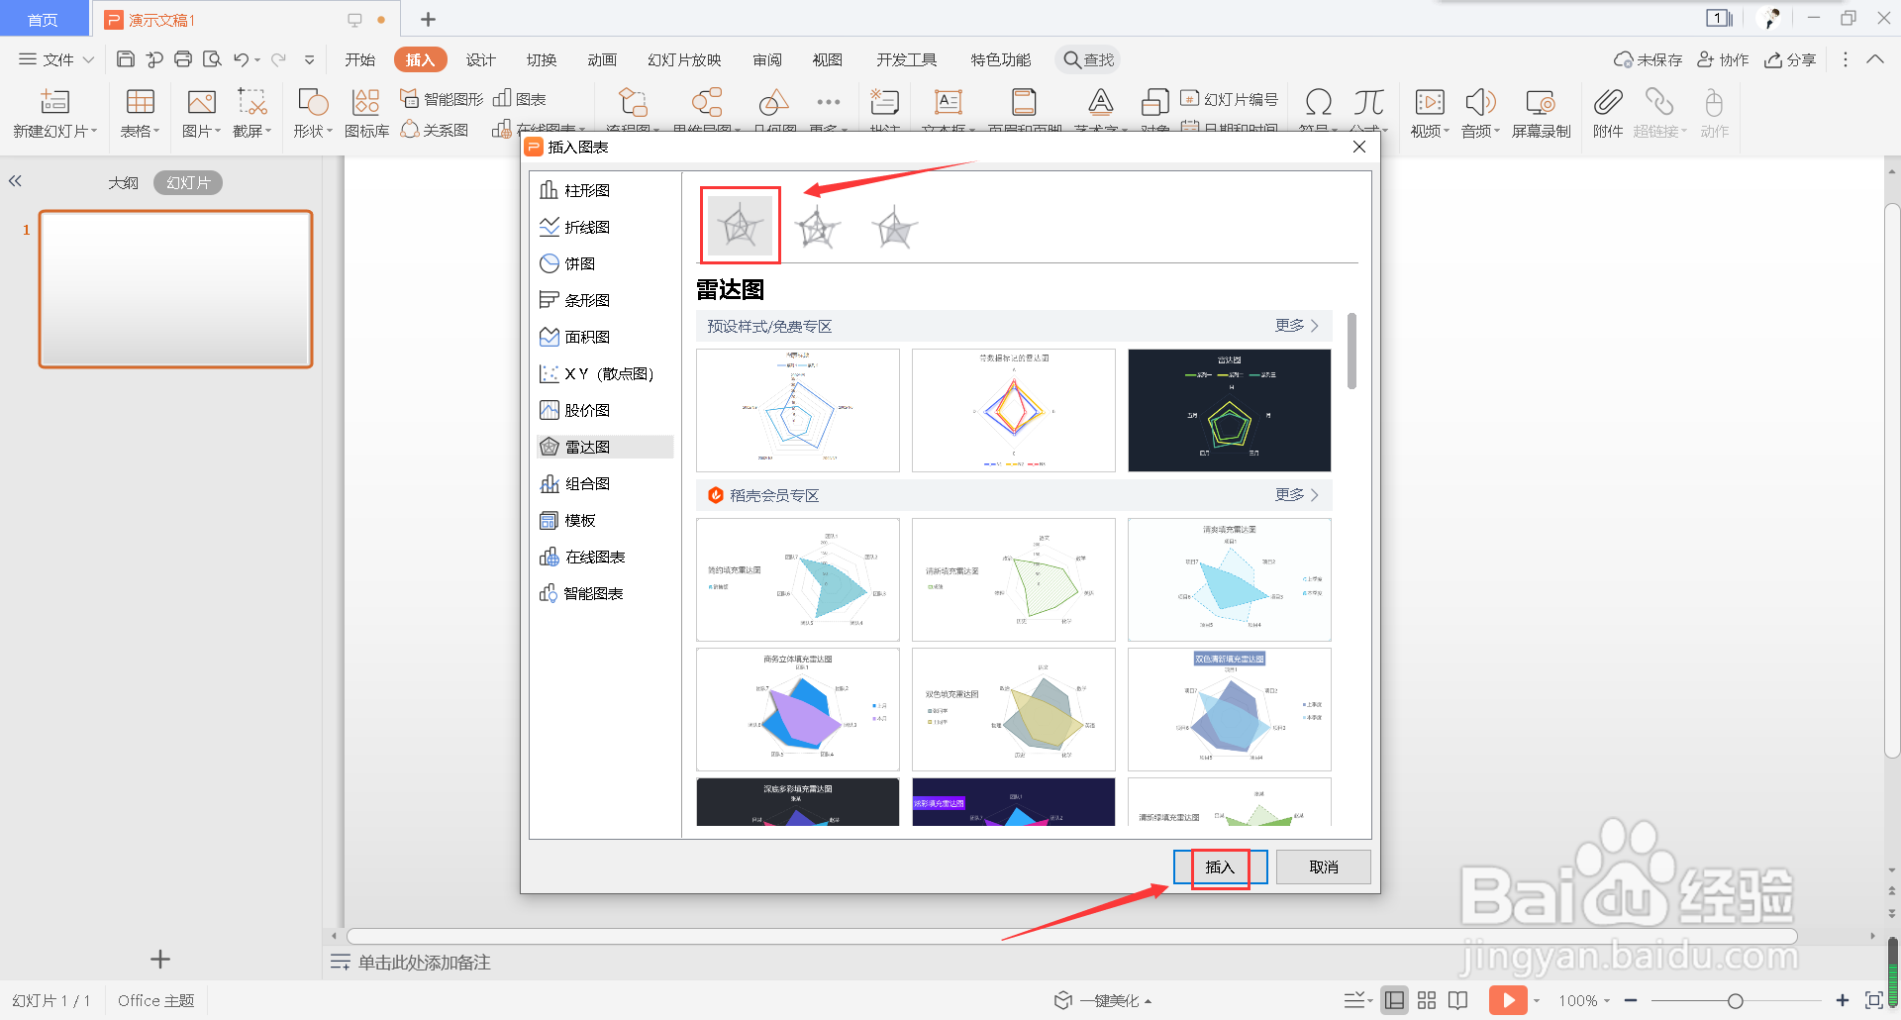Click 取消 button in chart dialog
This screenshot has height=1020, width=1901.
point(1324,867)
